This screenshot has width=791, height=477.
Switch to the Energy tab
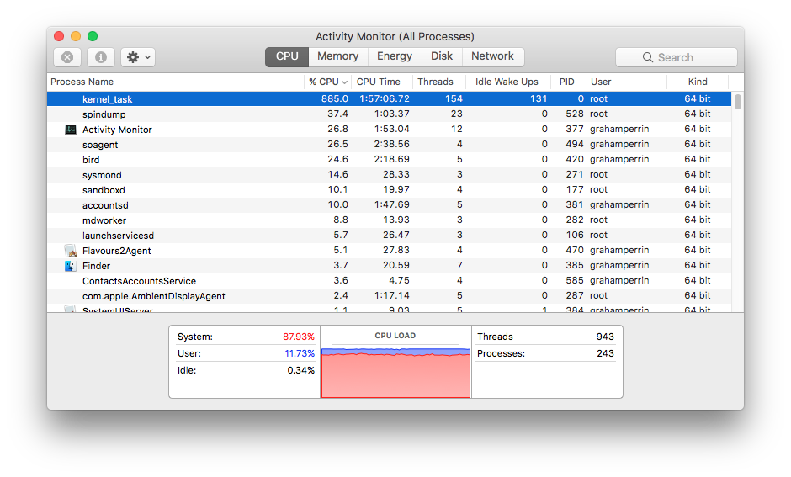tap(395, 56)
